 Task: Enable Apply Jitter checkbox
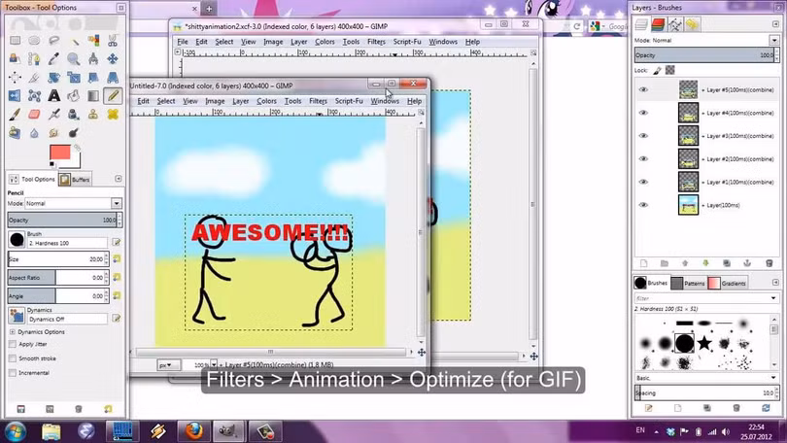(x=13, y=344)
